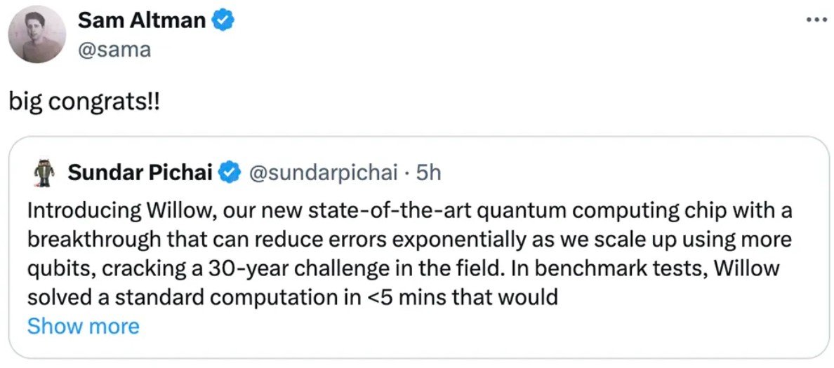The width and height of the screenshot is (834, 368).
Task: Click Sam Altman's blue verified badge
Action: (x=223, y=21)
